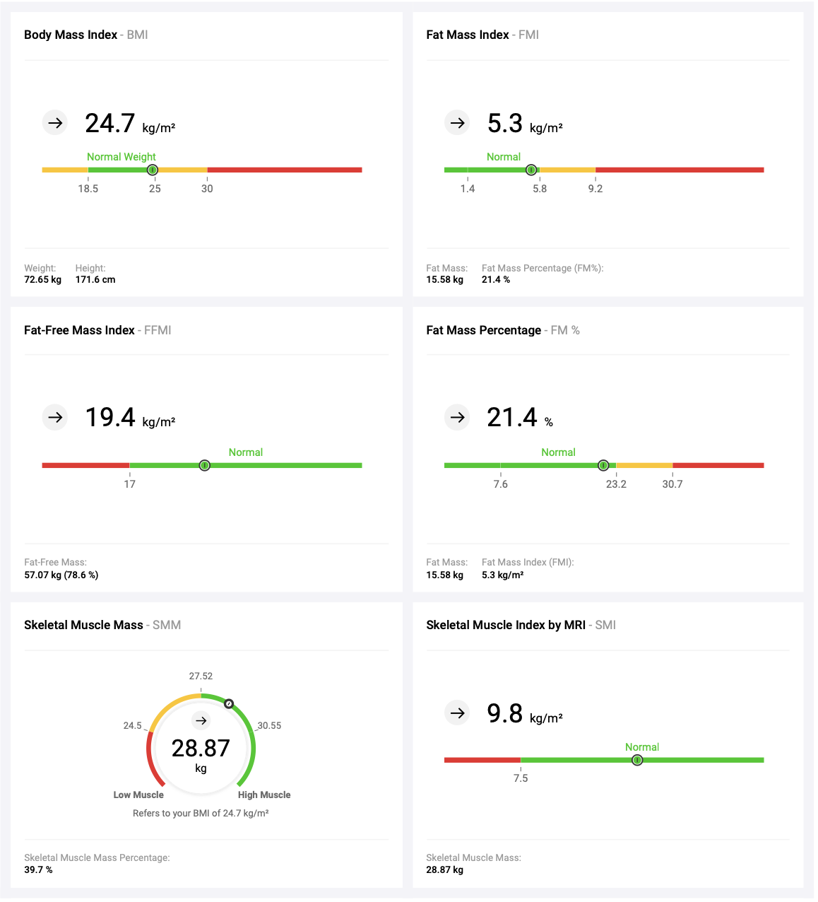818x902 pixels.
Task: Click the red obese range of BMI bar
Action: (x=284, y=170)
